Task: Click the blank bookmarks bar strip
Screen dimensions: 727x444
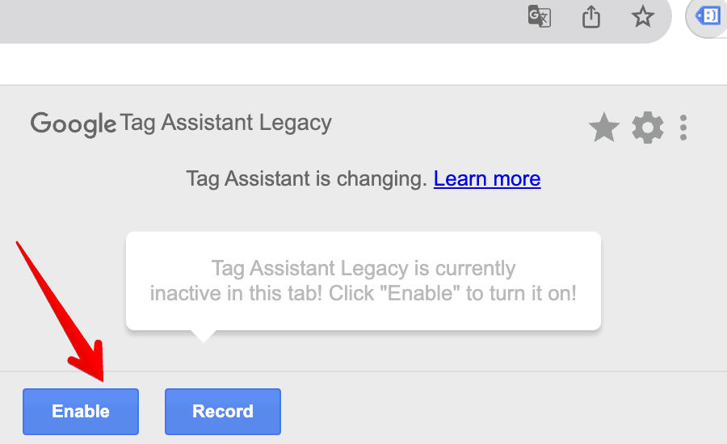Action: (363, 65)
